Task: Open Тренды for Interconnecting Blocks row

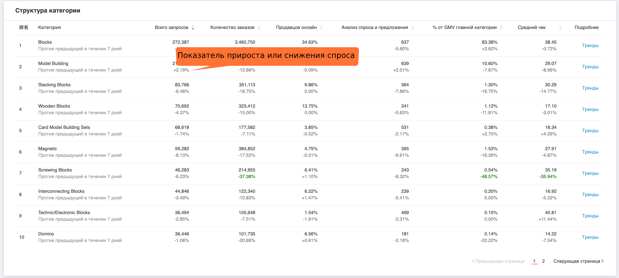Action: tap(590, 194)
